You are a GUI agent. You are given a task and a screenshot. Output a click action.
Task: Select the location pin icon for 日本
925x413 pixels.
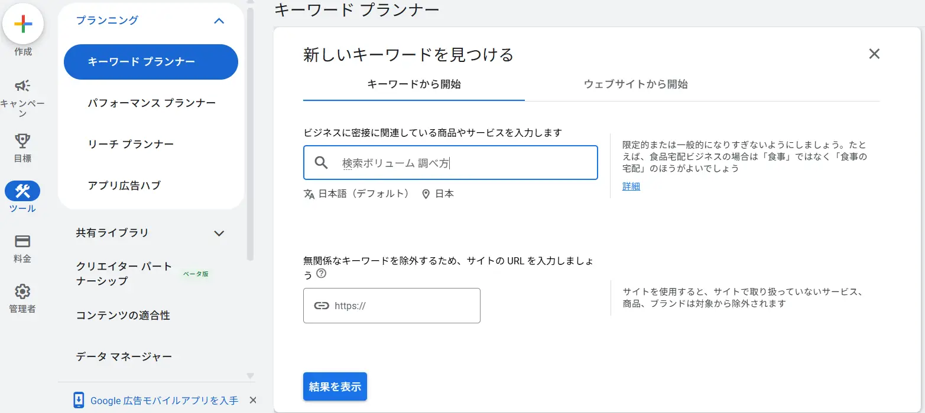point(425,193)
